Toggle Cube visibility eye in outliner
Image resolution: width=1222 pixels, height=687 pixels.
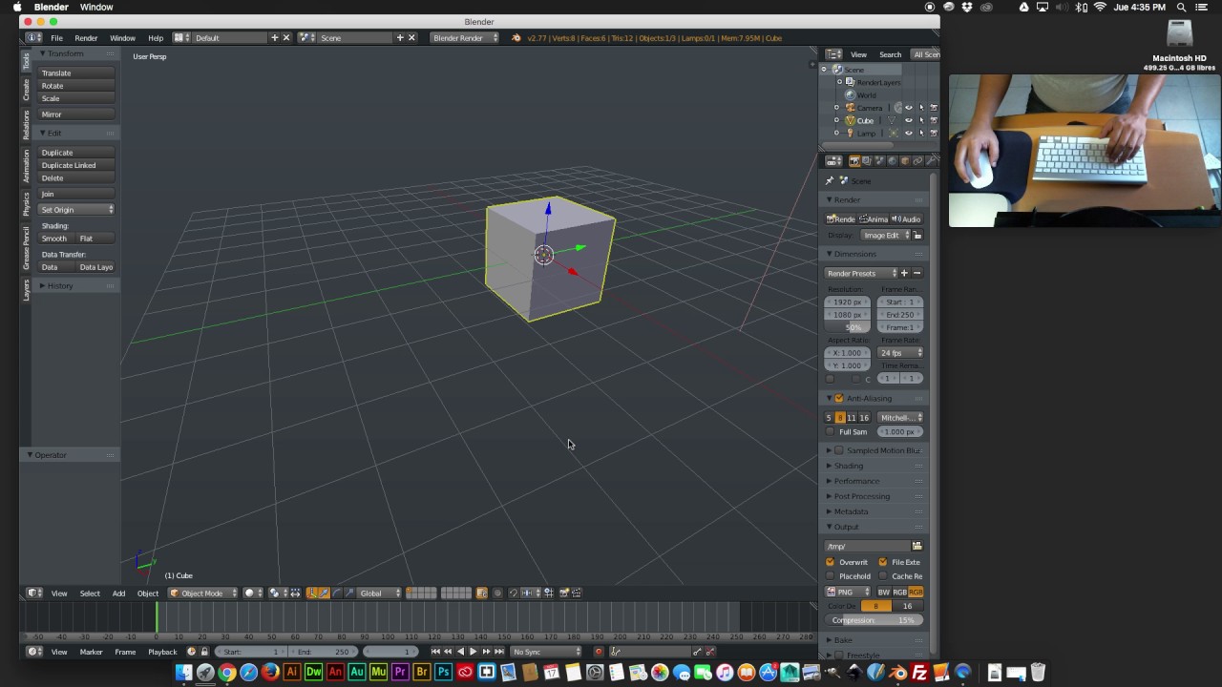coord(908,120)
